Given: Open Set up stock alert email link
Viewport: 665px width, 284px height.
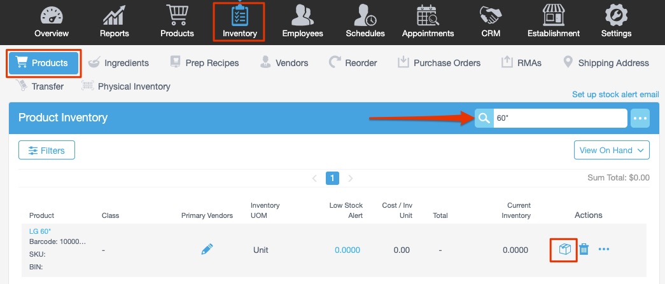Looking at the screenshot, I should point(615,95).
